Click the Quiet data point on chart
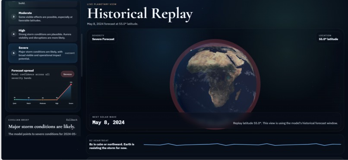The width and height of the screenshot is (348, 160). pos(14,100)
